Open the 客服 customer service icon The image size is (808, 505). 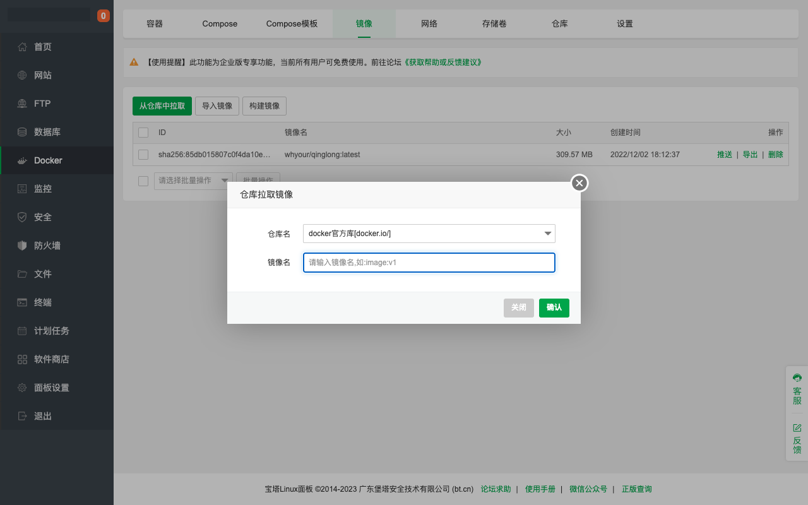click(x=796, y=386)
